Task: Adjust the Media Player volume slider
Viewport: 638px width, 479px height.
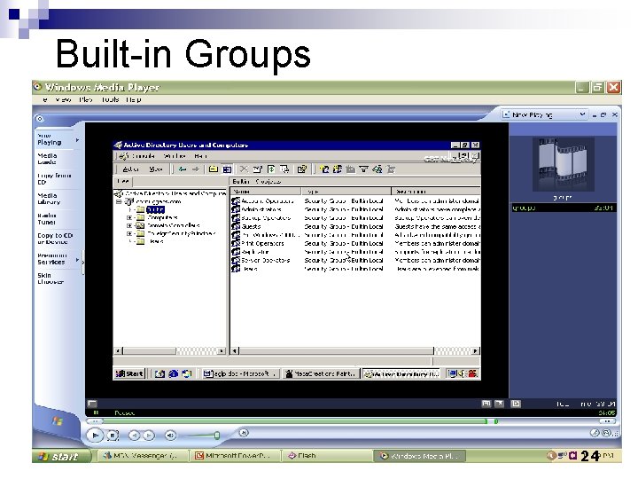Action: [217, 436]
